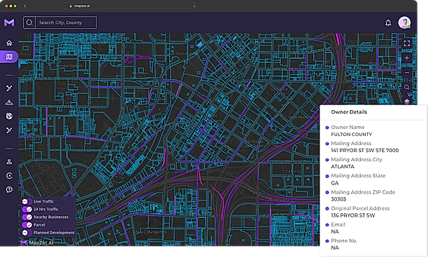Click the 'Mailing Address ZIP Code' label
The height and width of the screenshot is (258, 429).
pyautogui.click(x=363, y=192)
